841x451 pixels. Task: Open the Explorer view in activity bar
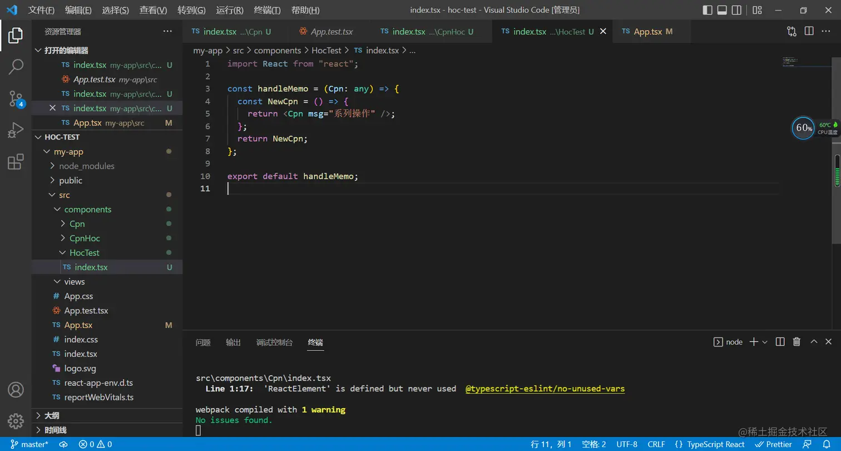16,36
